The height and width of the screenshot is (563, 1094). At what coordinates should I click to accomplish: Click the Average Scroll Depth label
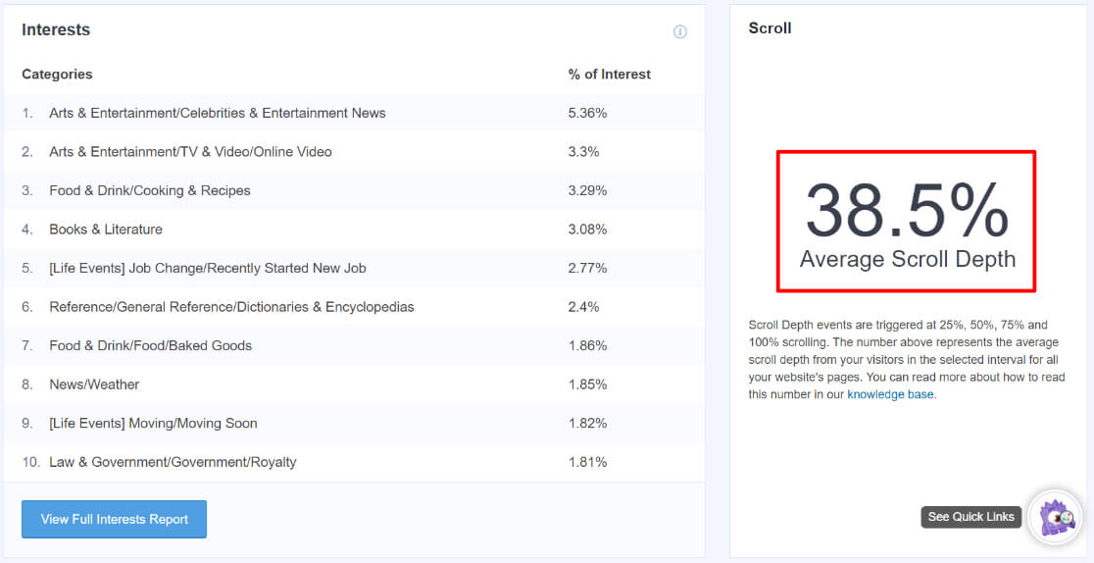coord(908,259)
